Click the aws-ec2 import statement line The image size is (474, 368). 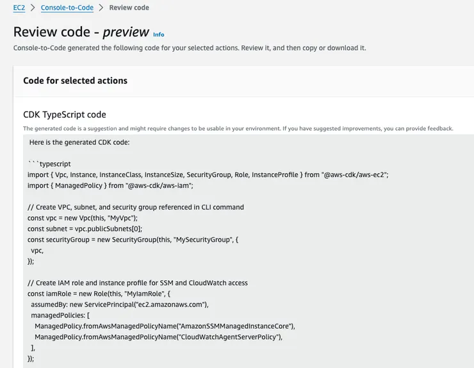click(x=208, y=174)
